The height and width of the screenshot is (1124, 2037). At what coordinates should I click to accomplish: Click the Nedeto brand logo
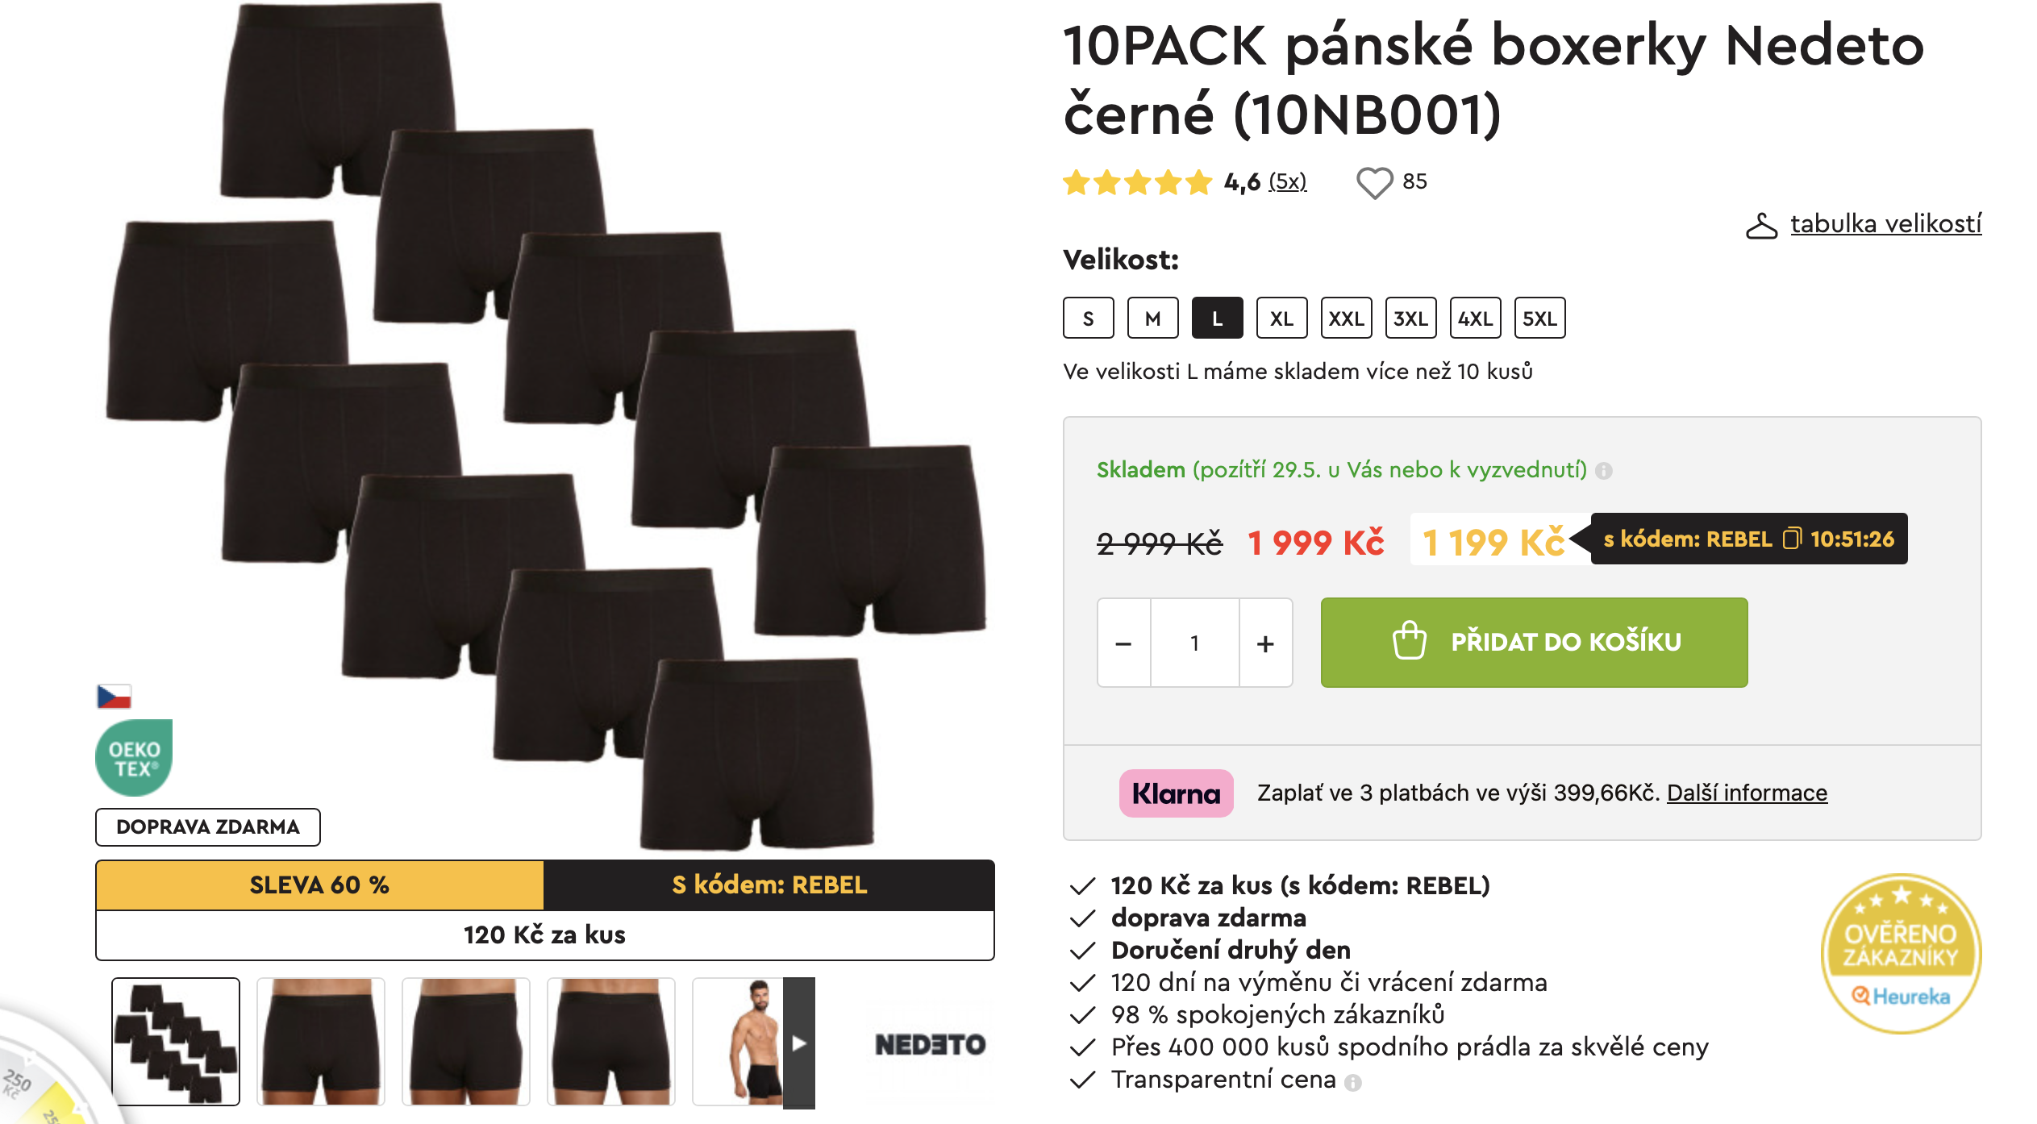click(930, 1045)
